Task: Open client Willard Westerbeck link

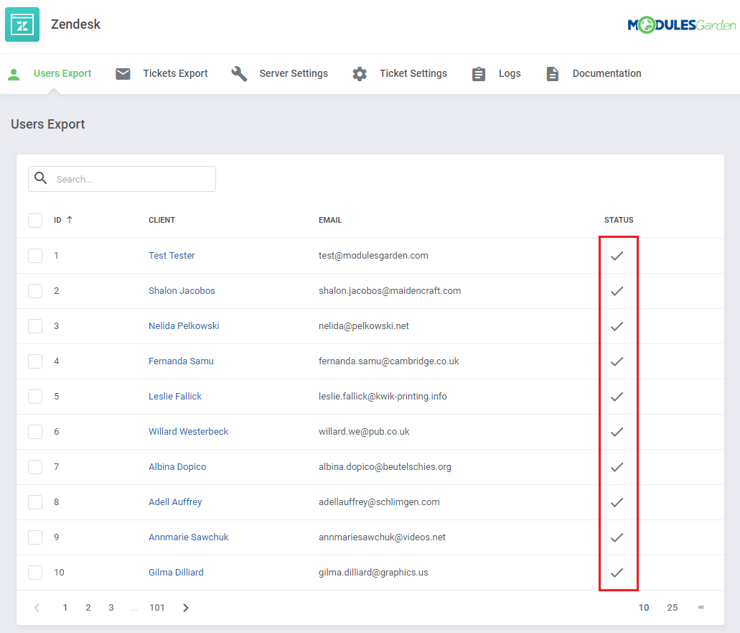Action: point(188,431)
